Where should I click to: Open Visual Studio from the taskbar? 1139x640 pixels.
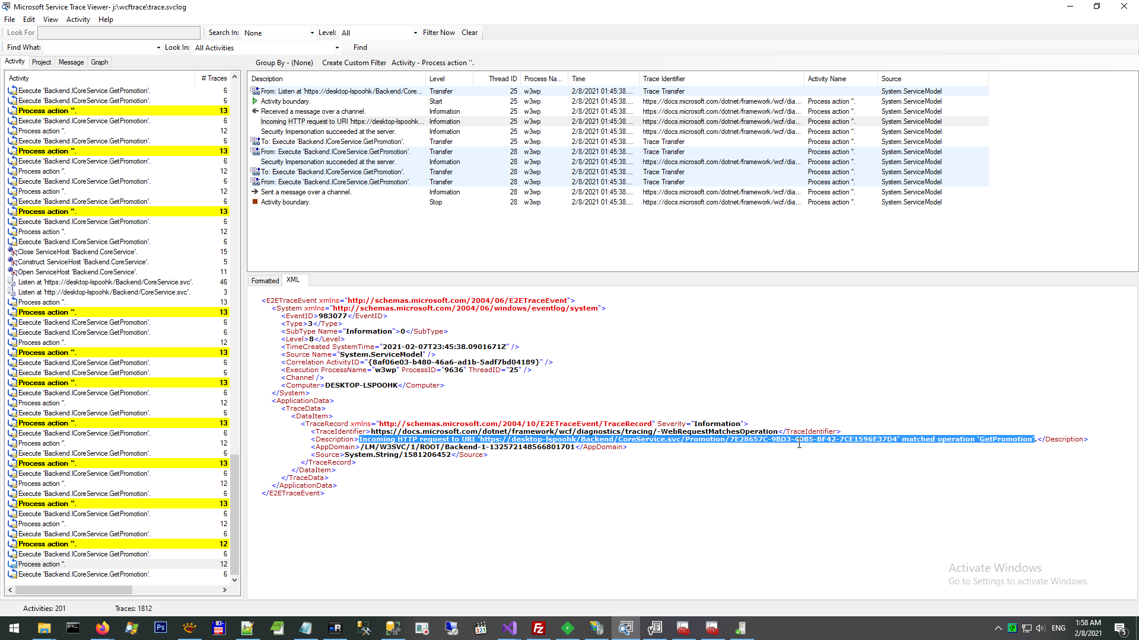(510, 628)
